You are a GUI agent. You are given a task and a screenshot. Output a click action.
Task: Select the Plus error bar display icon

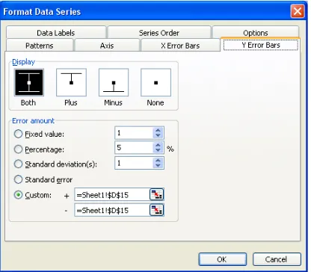point(71,82)
